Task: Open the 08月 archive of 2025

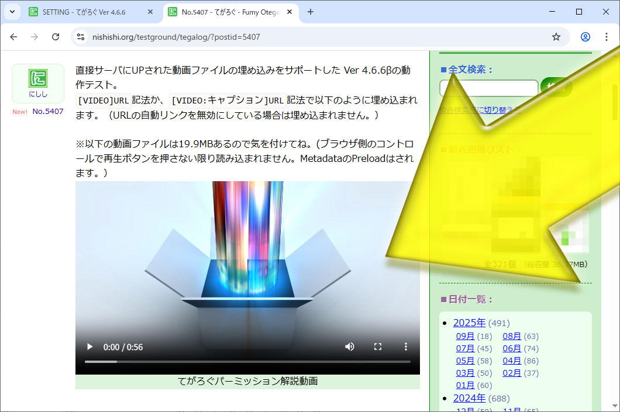Action: (x=512, y=336)
